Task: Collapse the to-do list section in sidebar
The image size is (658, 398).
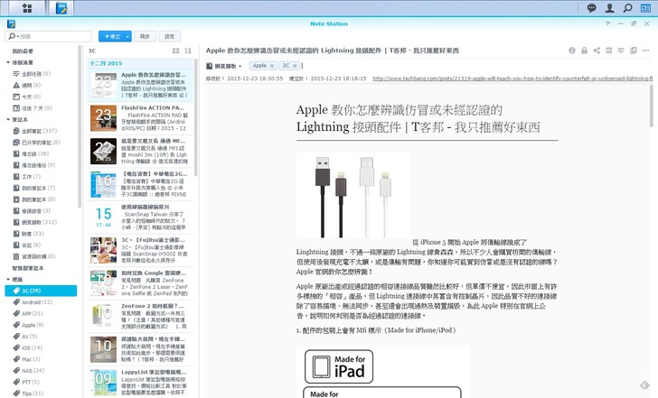Action: (8, 62)
